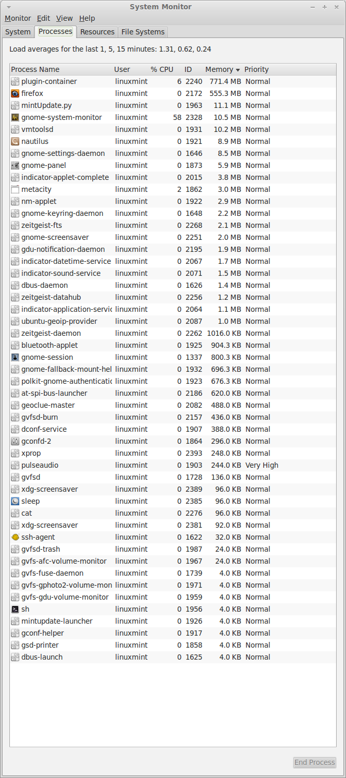This screenshot has height=778, width=346.
Task: Open the Monitor menu
Action: [18, 18]
